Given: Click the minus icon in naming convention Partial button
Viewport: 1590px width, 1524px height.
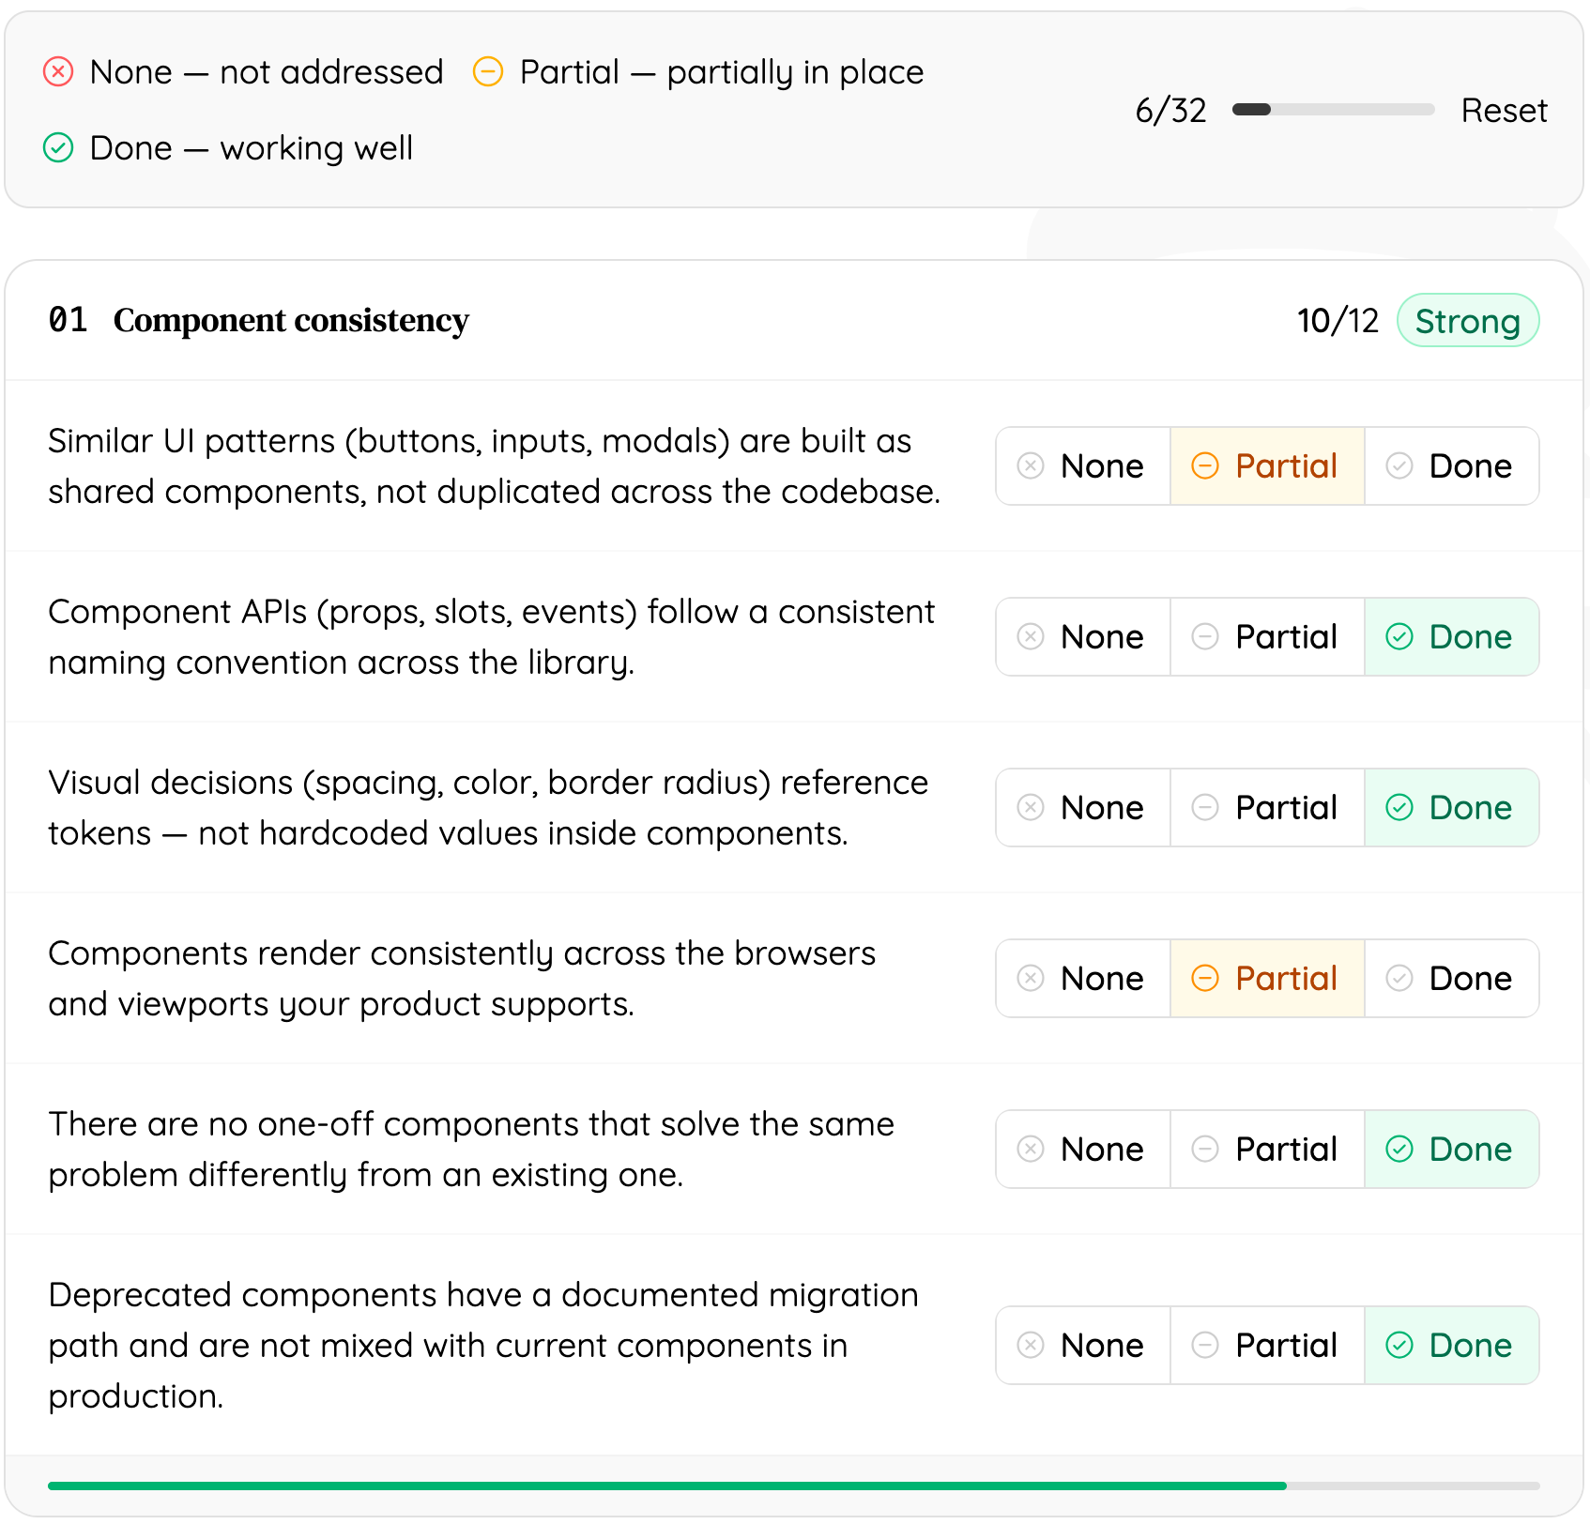Looking at the screenshot, I should coord(1205,637).
